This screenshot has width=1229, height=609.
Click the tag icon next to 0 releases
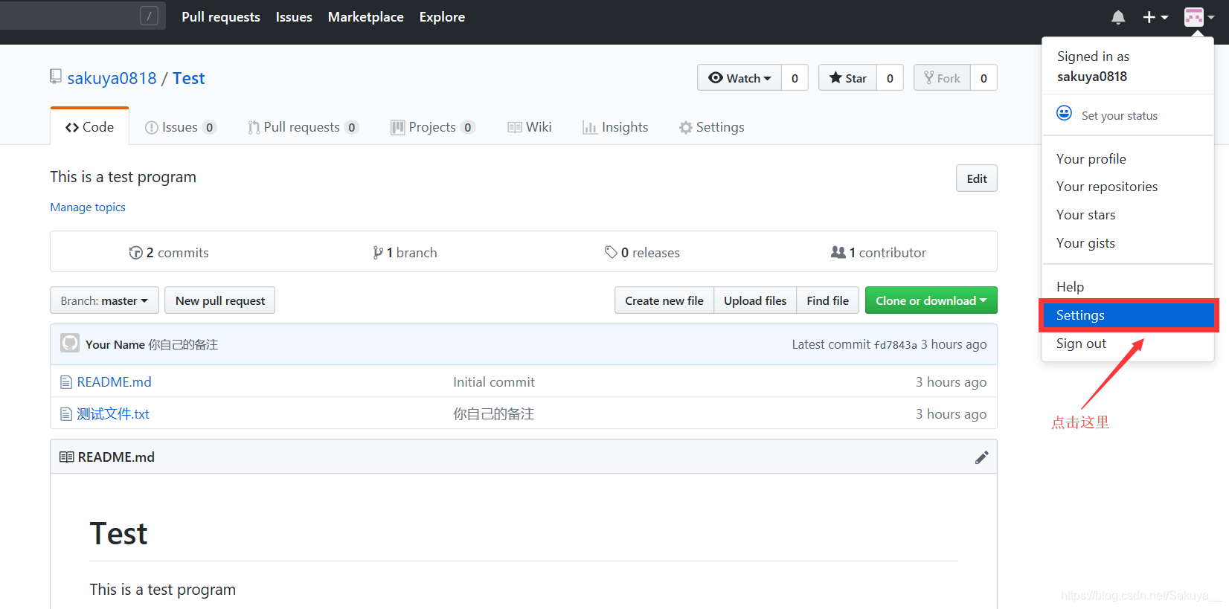(611, 253)
